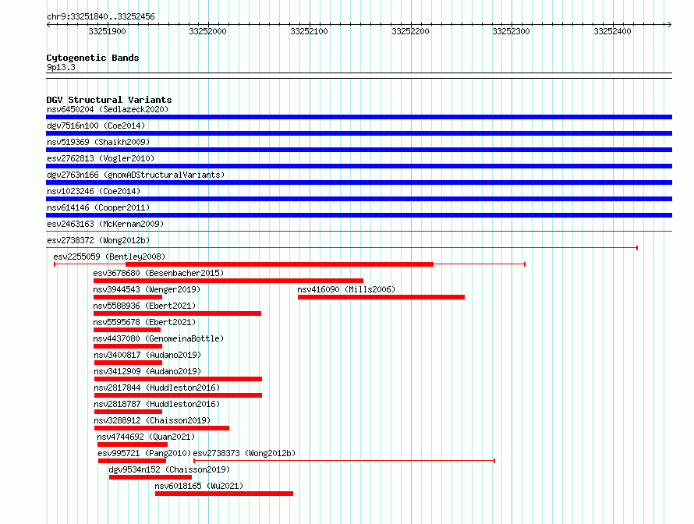Click the red bar under esv3678680
694x524 pixels.
point(228,281)
